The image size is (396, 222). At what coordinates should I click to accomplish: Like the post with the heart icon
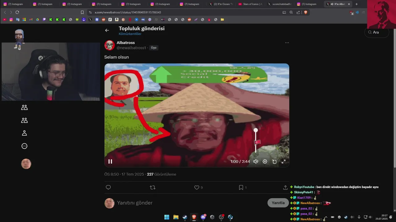click(196, 187)
